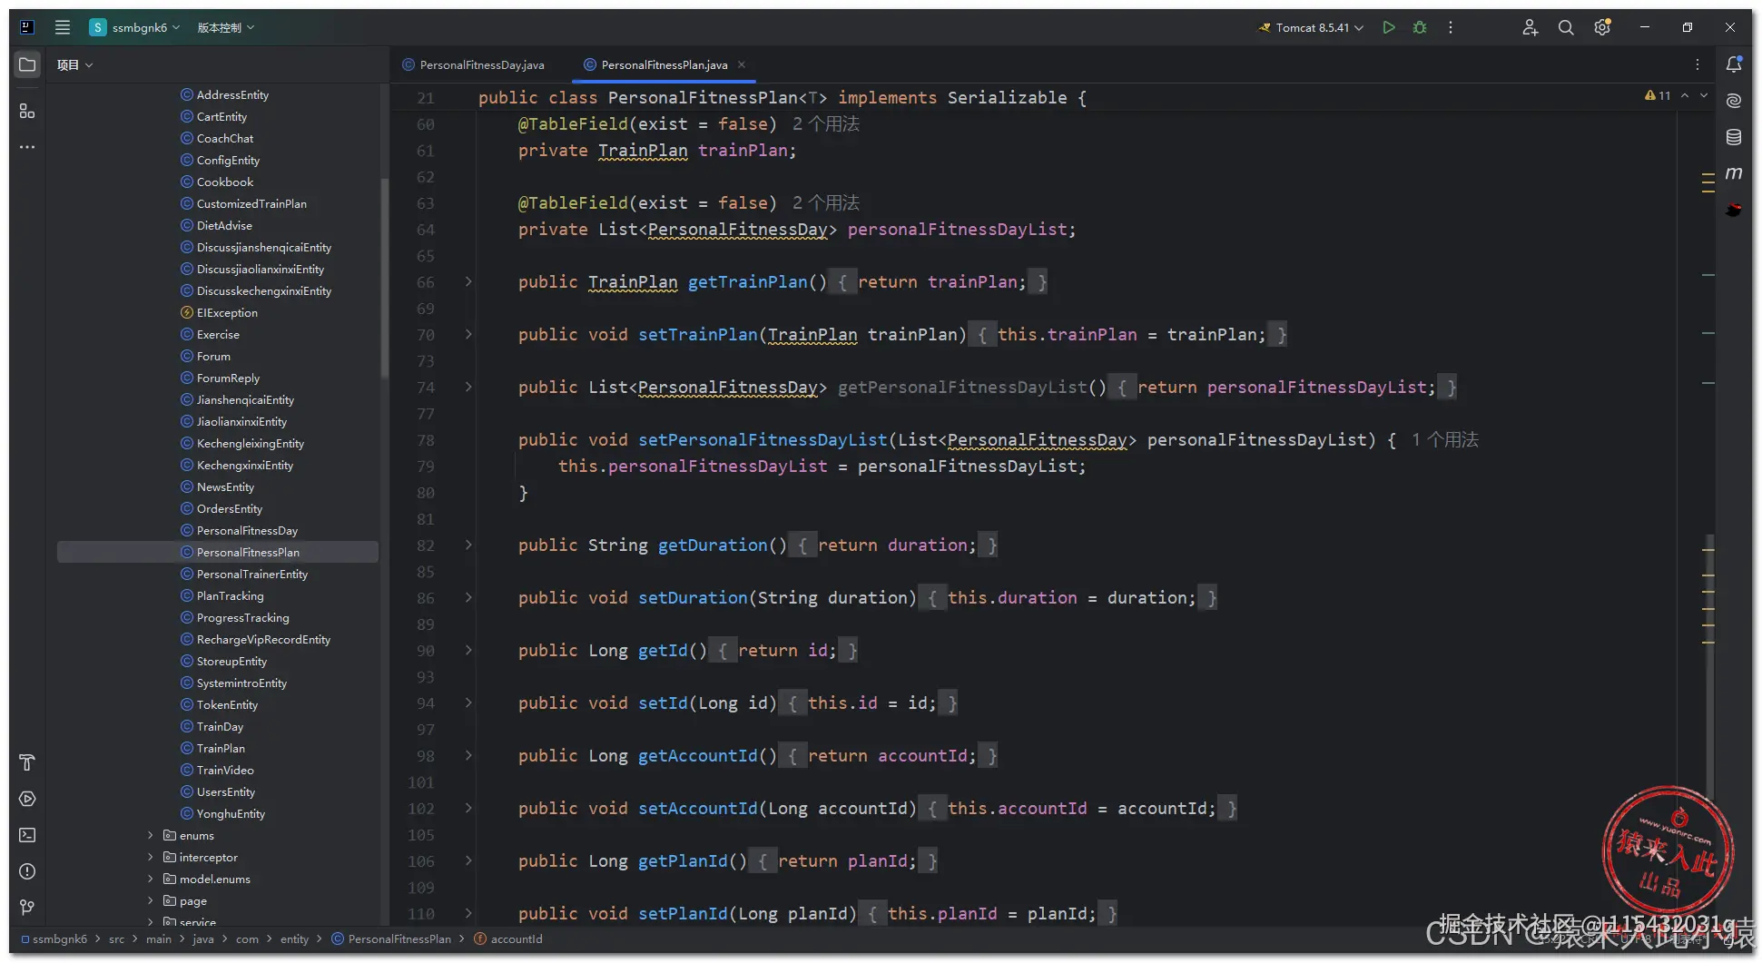Open the Project tool window icon
The image size is (1762, 963).
tap(27, 64)
